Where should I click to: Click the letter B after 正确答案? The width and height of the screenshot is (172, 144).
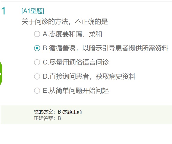(x=59, y=118)
